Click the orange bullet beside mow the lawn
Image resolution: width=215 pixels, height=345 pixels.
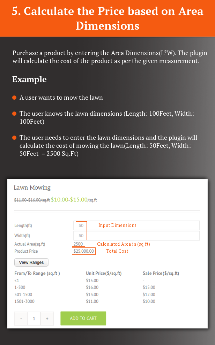(x=14, y=98)
